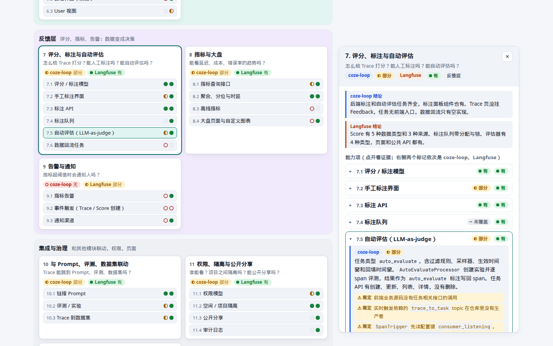Click the coze-loop label inside the 7.5 details
The height and width of the screenshot is (346, 553).
tap(368, 252)
